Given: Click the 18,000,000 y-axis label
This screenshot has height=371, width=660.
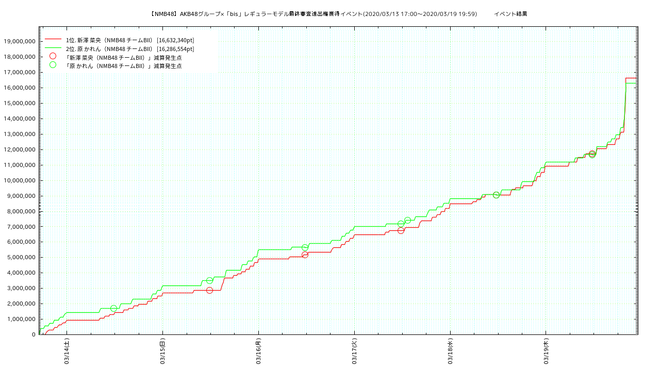Looking at the screenshot, I should (x=20, y=57).
